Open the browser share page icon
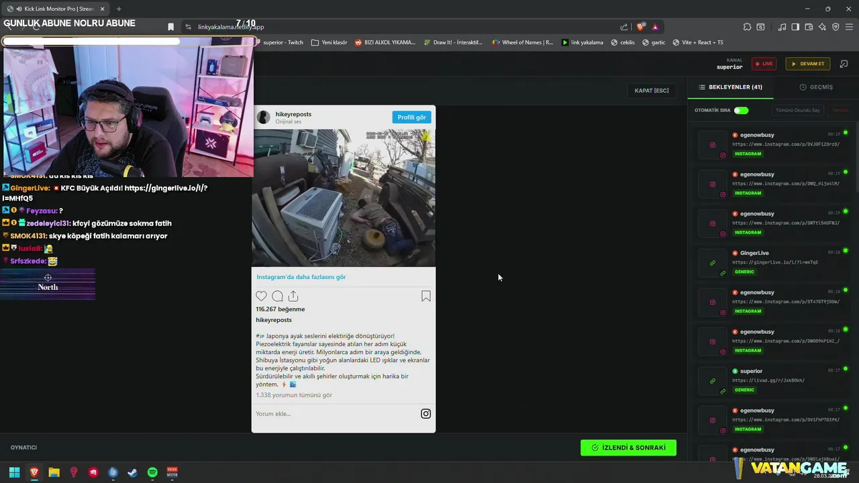859x483 pixels. 624,27
